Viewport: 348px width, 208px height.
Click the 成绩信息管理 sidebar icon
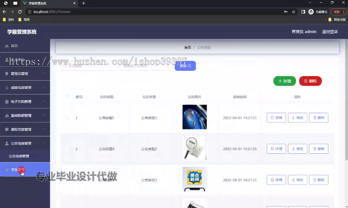[x=7, y=87]
